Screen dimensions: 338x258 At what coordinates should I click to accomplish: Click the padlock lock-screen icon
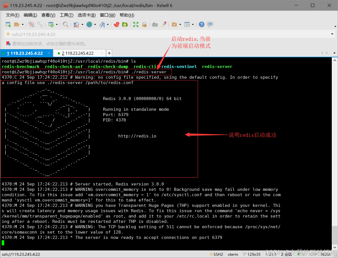pos(144,24)
